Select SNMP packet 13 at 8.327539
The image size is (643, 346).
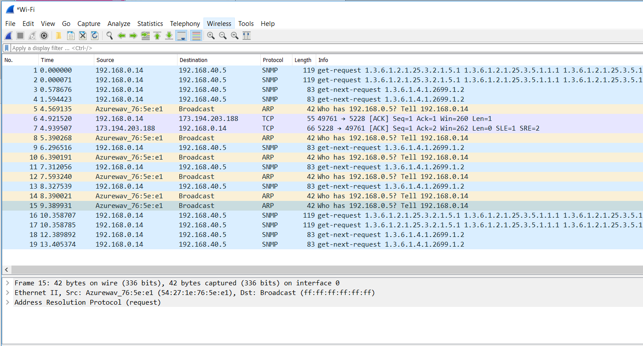coord(322,186)
